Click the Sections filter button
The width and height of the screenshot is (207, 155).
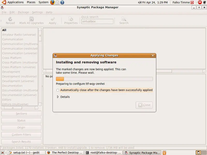[x=21, y=114]
